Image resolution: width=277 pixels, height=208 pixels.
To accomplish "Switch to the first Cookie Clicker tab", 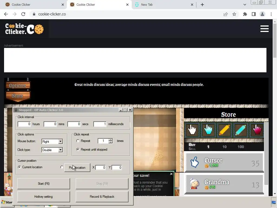I will (33, 5).
